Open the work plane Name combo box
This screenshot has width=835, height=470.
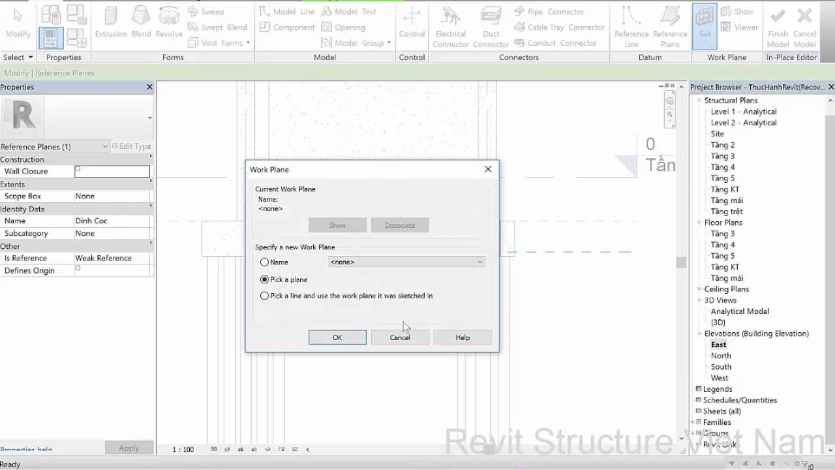pos(406,262)
